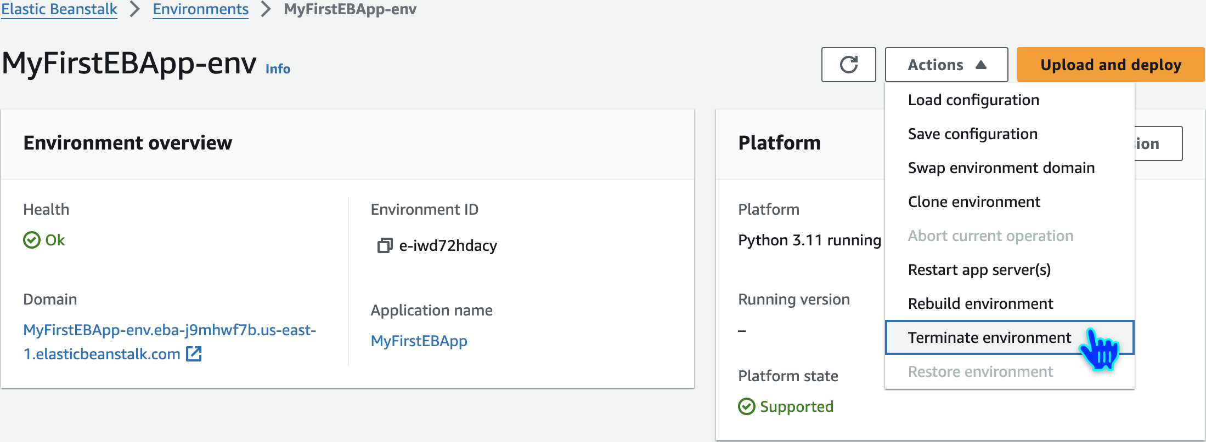The width and height of the screenshot is (1206, 442).
Task: Choose Save configuration menu option
Action: [x=972, y=134]
